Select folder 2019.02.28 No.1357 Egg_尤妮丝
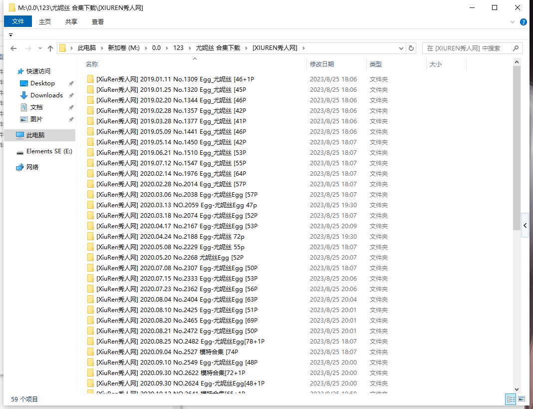This screenshot has width=533, height=409. point(171,111)
